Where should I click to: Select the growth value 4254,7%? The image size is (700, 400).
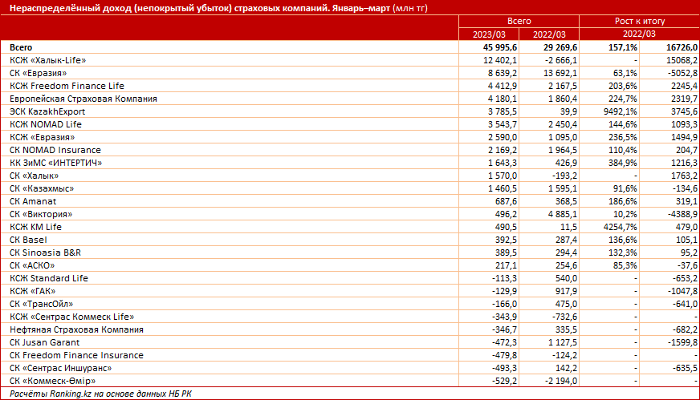tap(621, 228)
